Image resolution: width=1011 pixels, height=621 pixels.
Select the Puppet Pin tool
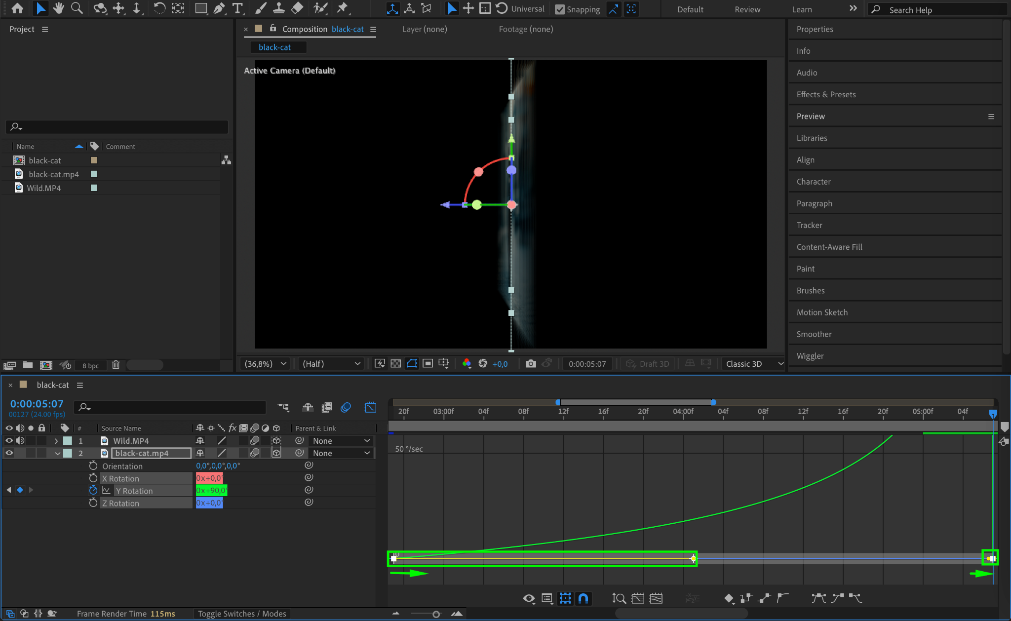[342, 8]
